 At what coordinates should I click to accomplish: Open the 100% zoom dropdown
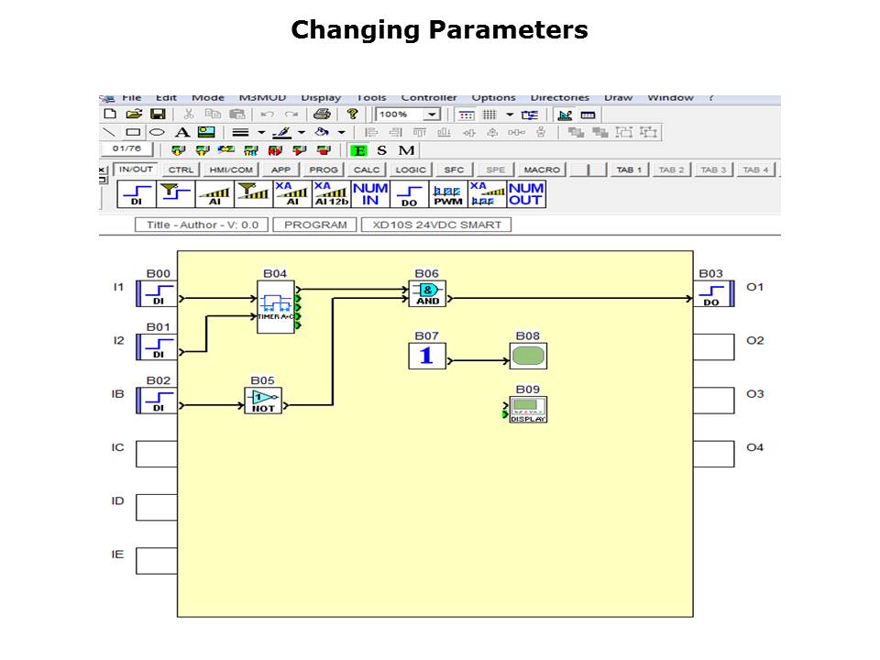[432, 115]
